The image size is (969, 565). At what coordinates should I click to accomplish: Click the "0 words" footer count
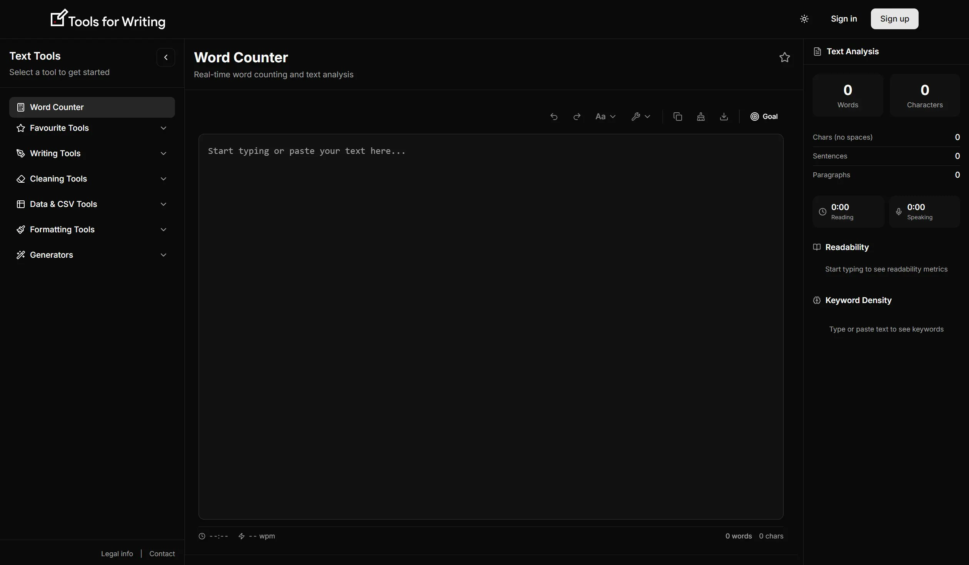coord(739,536)
